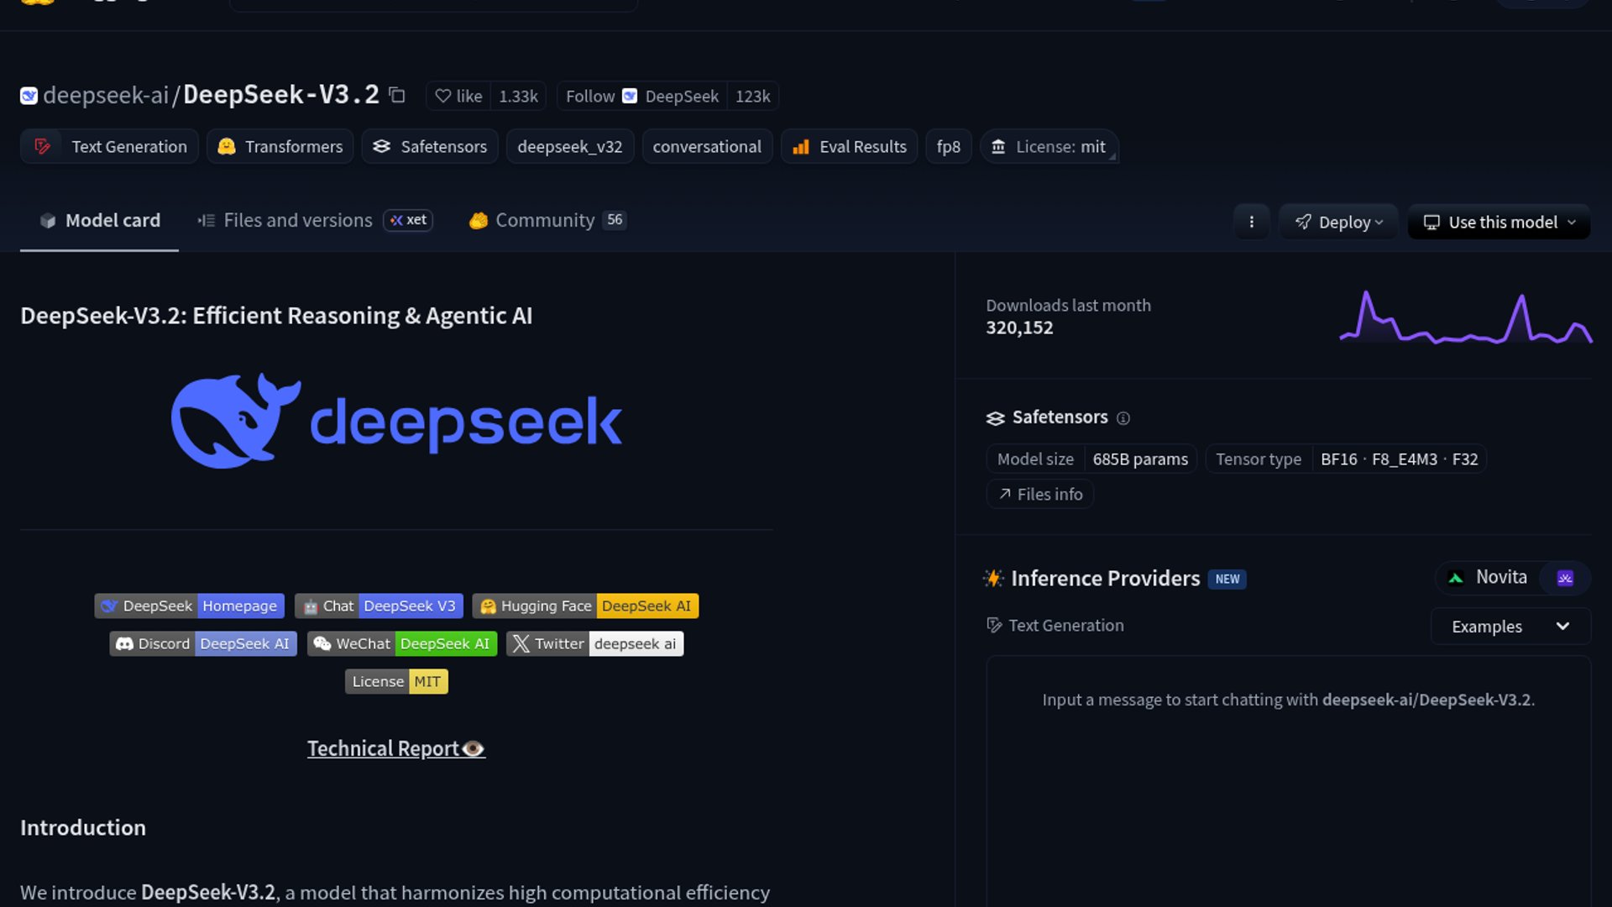The height and width of the screenshot is (907, 1612).
Task: Expand the Use this model dropdown
Action: pos(1499,222)
